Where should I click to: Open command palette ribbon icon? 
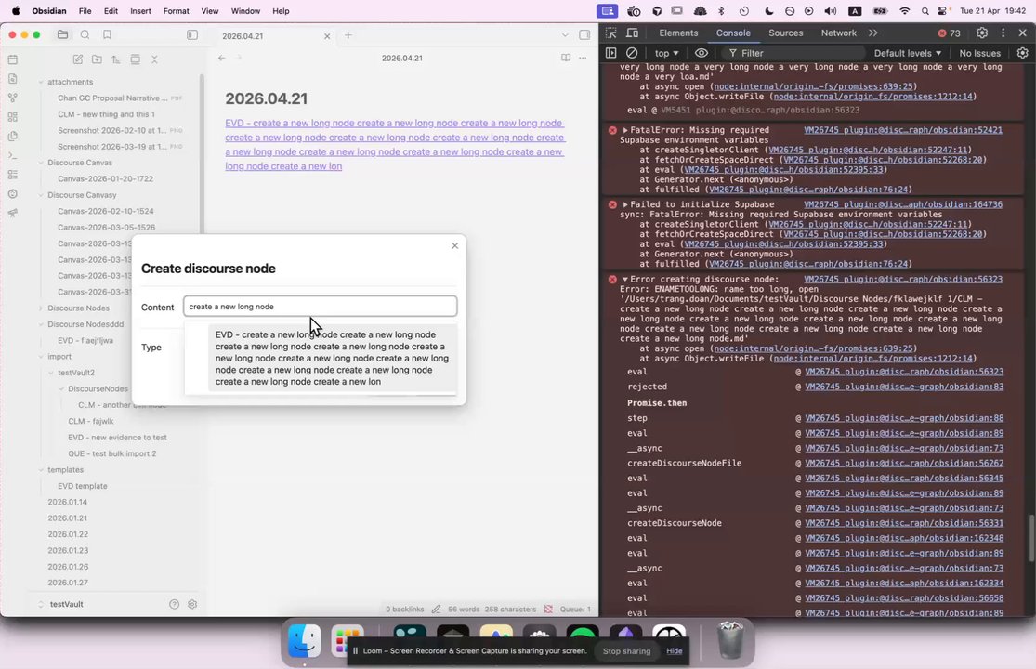point(13,156)
